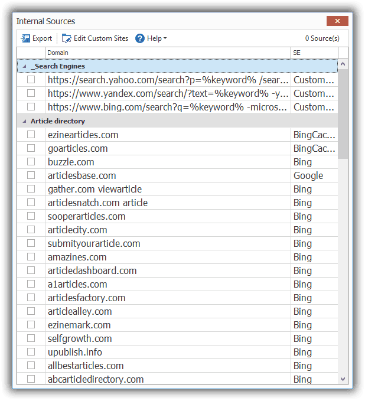Check the search.yahoo.com source checkbox
Screen dimensions: 365x401
point(31,80)
